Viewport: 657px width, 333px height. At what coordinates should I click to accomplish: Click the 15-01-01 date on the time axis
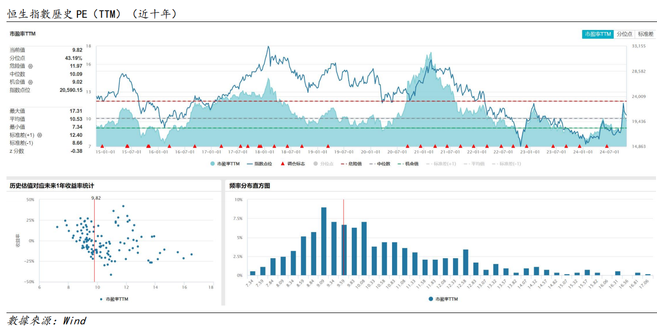(105, 152)
